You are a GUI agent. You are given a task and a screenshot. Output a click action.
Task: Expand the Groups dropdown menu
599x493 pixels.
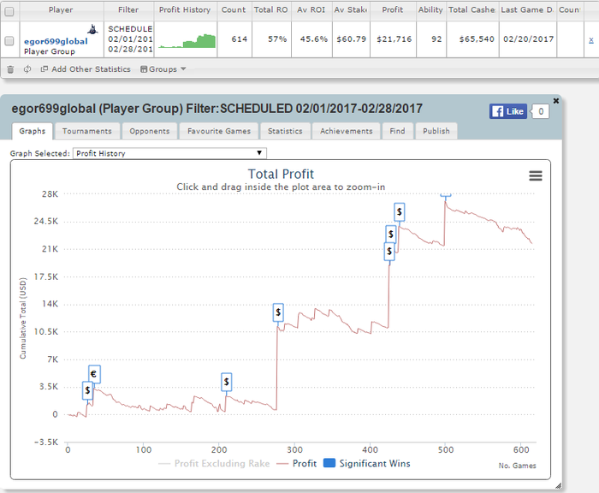(163, 69)
